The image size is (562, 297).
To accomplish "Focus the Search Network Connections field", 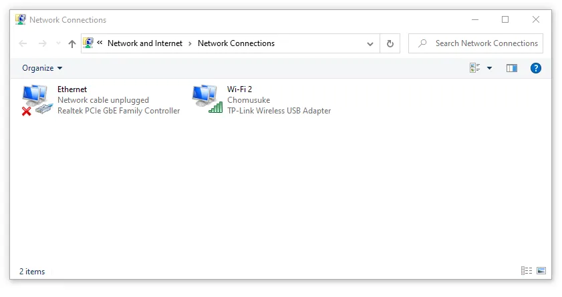I will click(476, 43).
